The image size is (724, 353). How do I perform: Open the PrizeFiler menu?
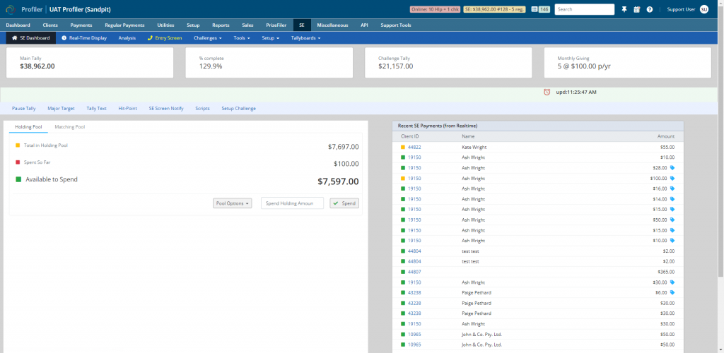pos(276,25)
